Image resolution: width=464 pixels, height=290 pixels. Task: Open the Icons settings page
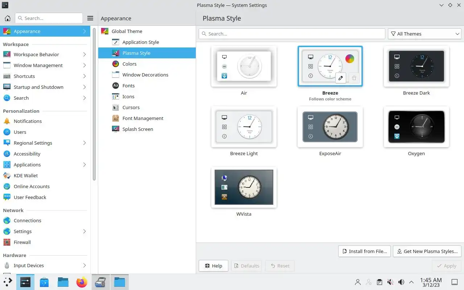[x=147, y=96]
